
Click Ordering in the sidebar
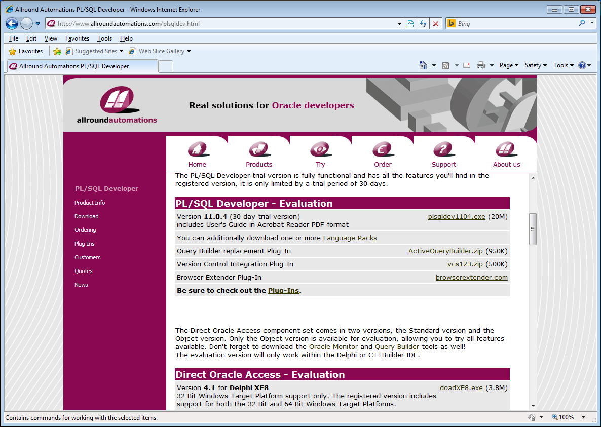[85, 230]
